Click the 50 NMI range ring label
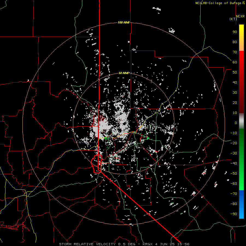The height and width of the screenshot is (246, 246). pos(124,73)
